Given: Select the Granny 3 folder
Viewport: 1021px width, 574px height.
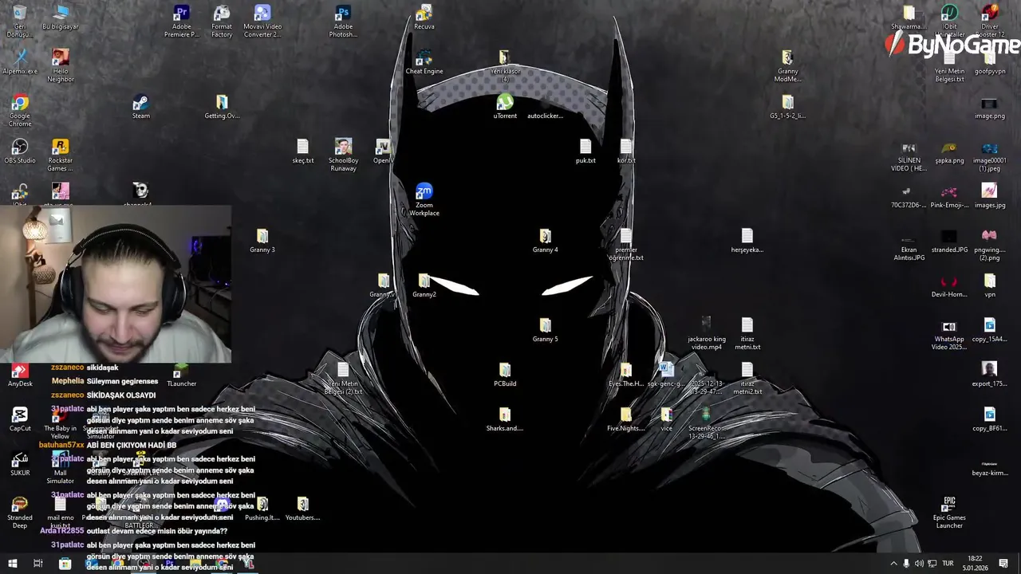Looking at the screenshot, I should point(262,241).
